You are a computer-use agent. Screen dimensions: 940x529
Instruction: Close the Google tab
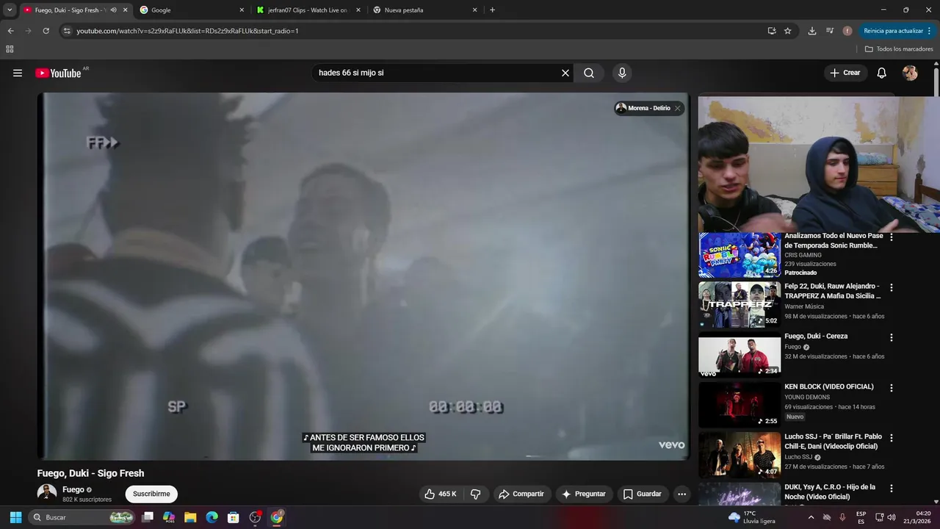click(242, 10)
